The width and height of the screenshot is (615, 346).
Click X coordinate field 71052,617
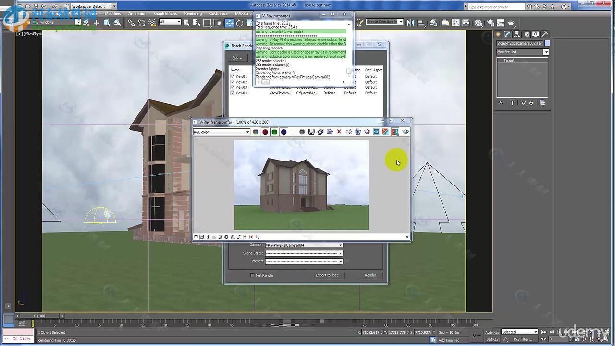tap(371, 332)
